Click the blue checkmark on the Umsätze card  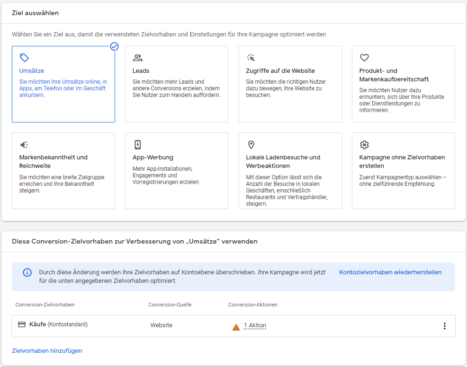click(x=114, y=47)
